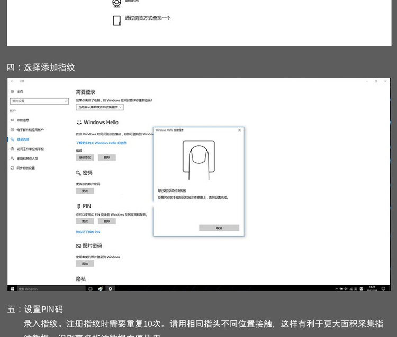Click the key icon beside 登录选项
The height and width of the screenshot is (337, 397).
coord(12,139)
